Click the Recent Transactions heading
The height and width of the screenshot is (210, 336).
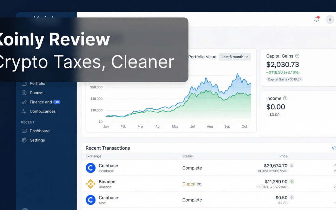(108, 148)
